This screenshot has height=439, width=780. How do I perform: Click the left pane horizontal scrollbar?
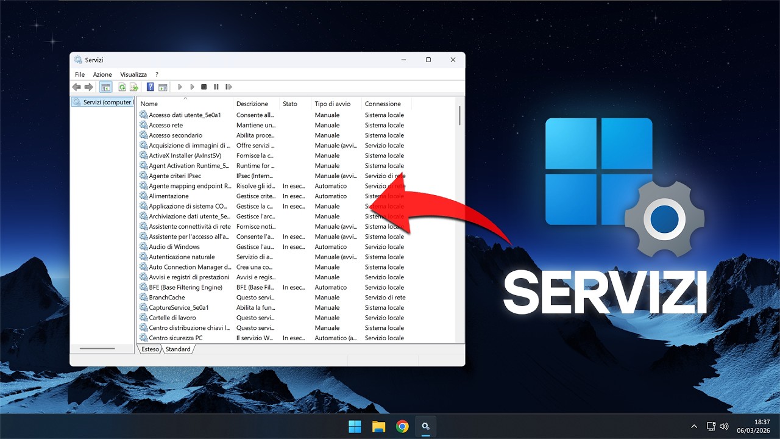[x=97, y=349]
